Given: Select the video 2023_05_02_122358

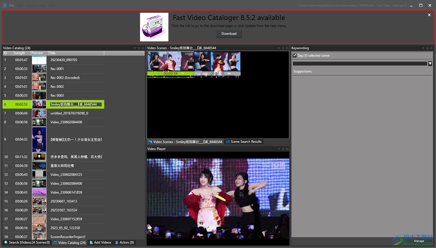Looking at the screenshot, I should point(53,228).
